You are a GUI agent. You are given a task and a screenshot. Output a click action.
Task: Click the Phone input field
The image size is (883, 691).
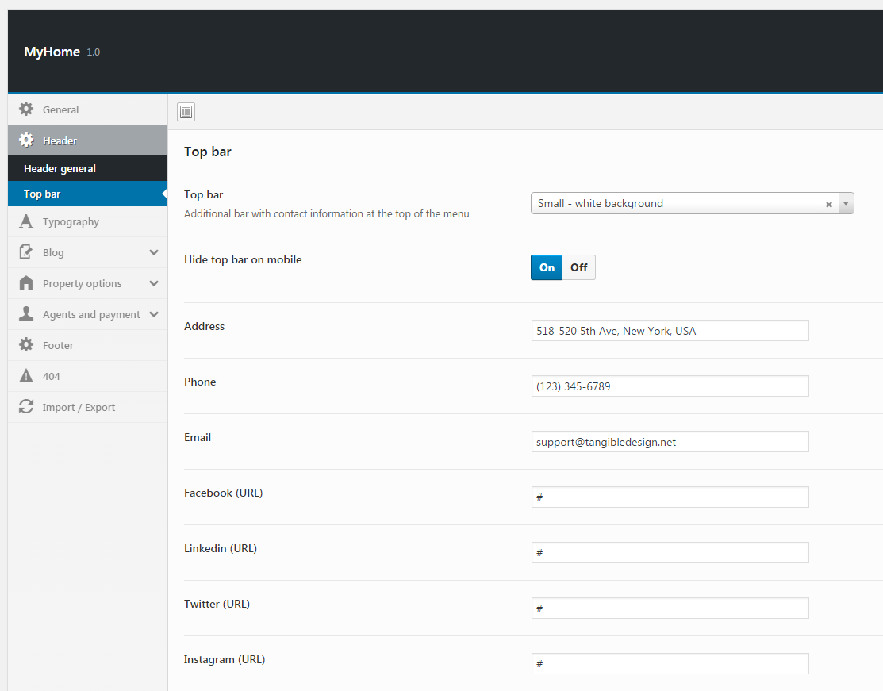(670, 386)
